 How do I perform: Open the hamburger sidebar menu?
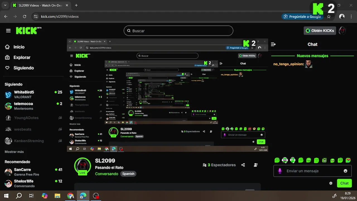click(x=8, y=31)
